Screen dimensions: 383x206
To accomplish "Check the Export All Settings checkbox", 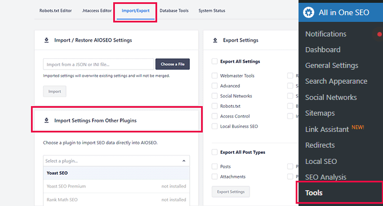I will (x=215, y=61).
